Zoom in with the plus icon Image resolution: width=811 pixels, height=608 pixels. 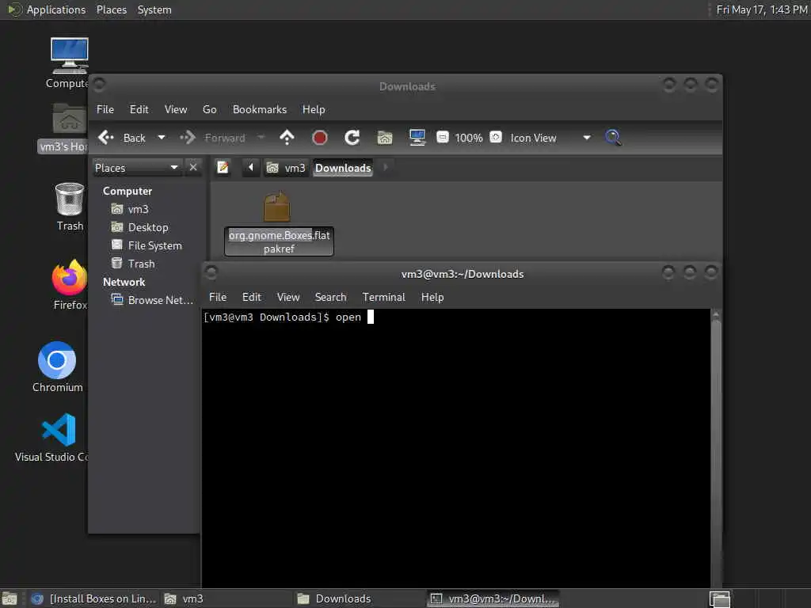point(496,137)
